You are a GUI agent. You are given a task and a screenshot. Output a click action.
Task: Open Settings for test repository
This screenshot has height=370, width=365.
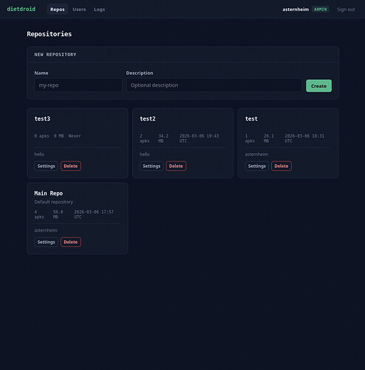[257, 166]
